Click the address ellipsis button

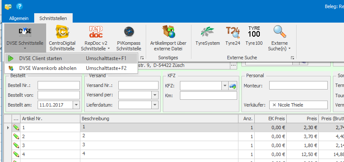(x=233, y=65)
